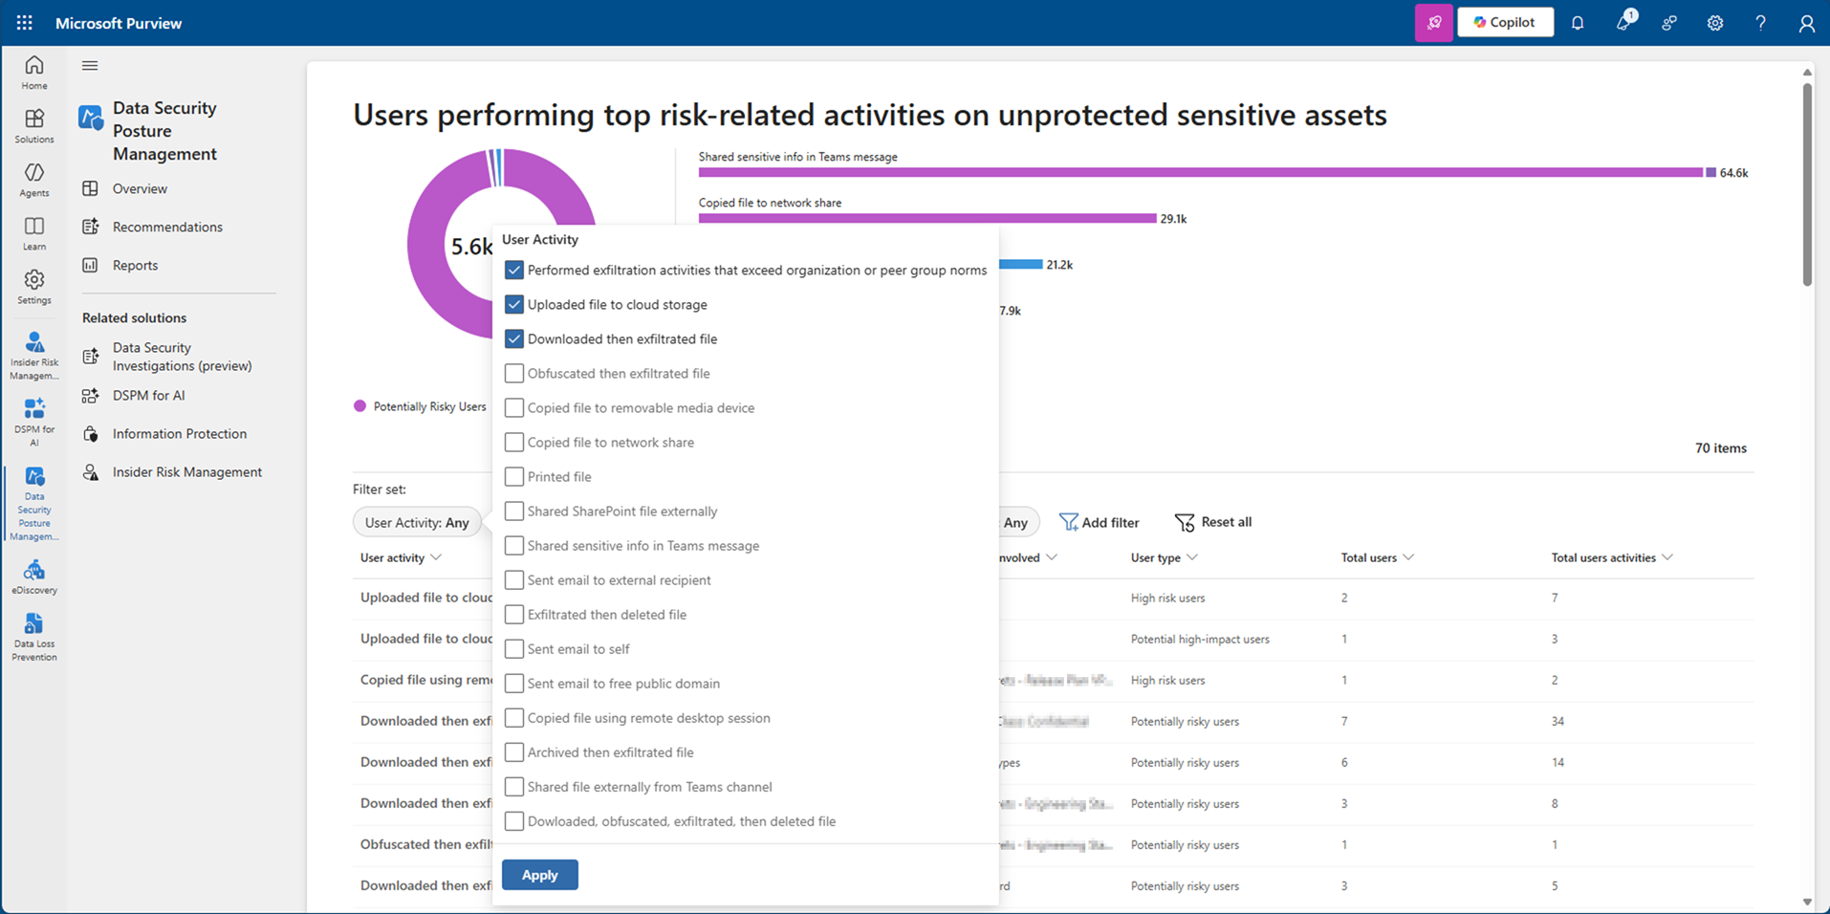Open Reports in the side menu
This screenshot has width=1830, height=914.
click(x=135, y=265)
